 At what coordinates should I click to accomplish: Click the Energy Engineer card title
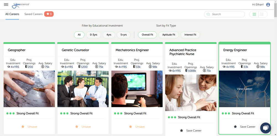point(235,50)
